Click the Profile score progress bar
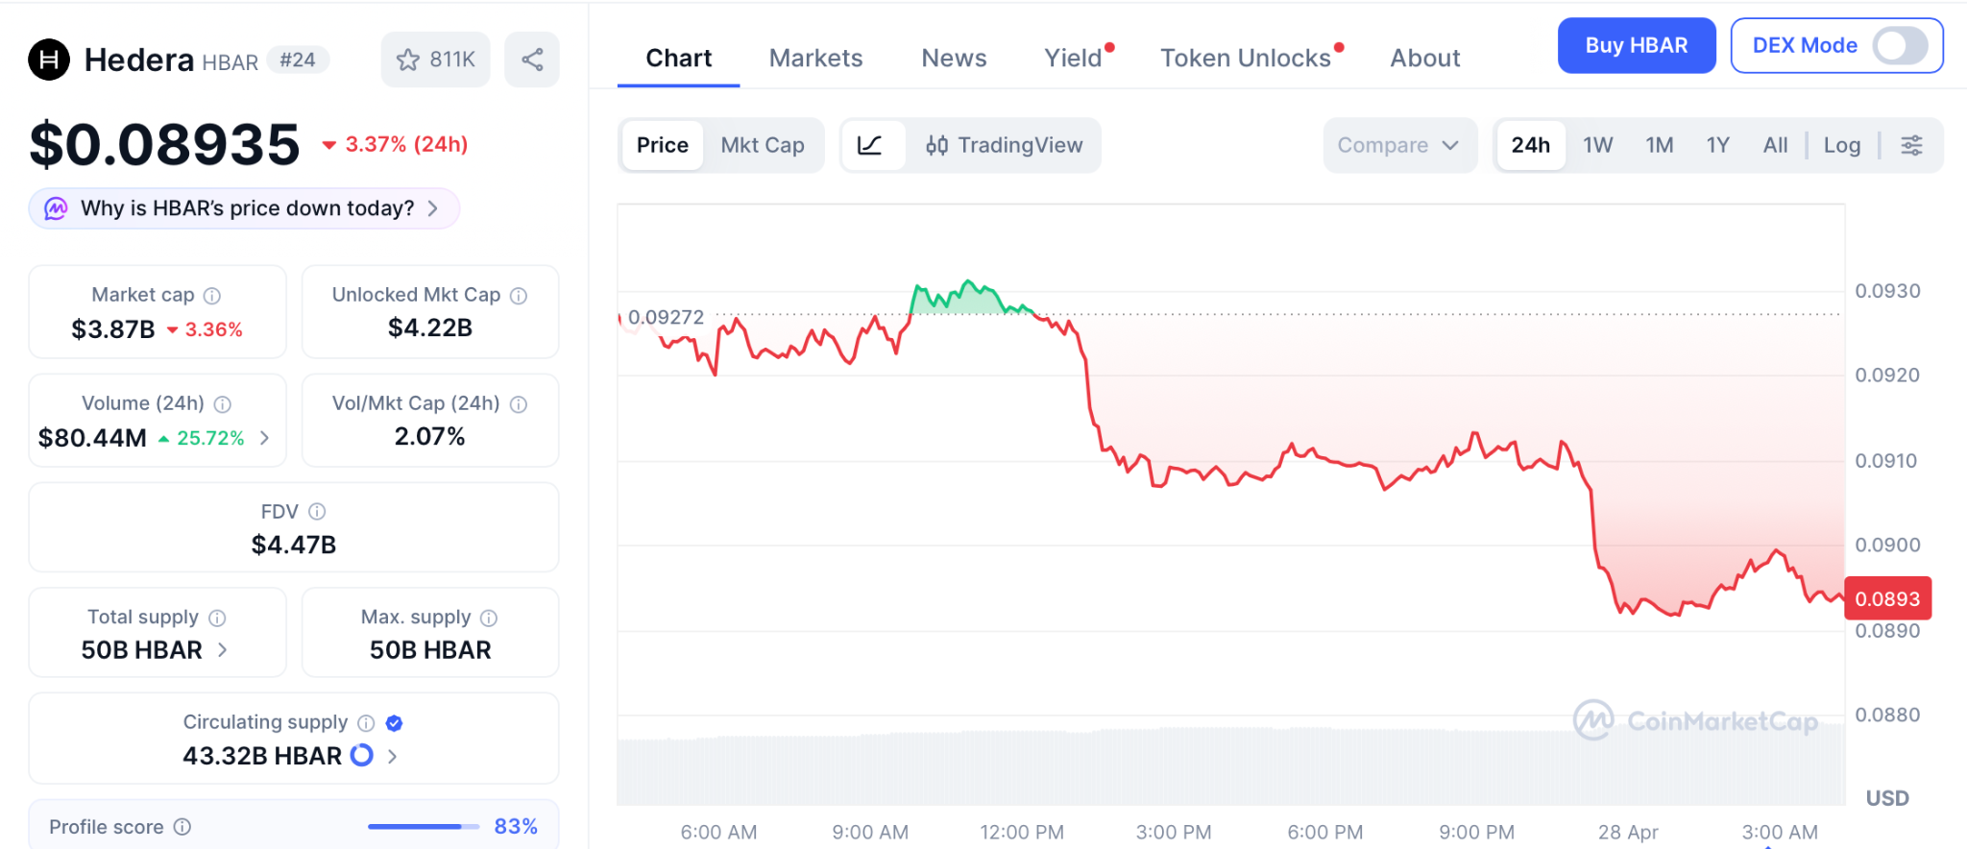The height and width of the screenshot is (849, 1967). [x=423, y=827]
